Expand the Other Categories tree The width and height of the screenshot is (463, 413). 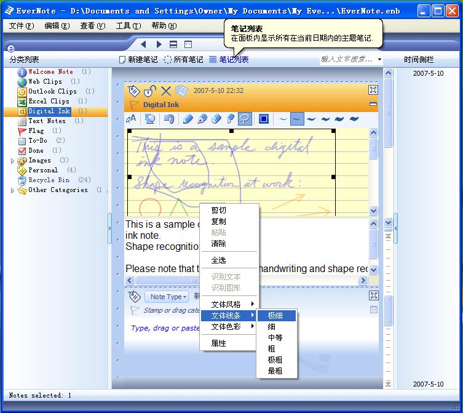pos(12,190)
